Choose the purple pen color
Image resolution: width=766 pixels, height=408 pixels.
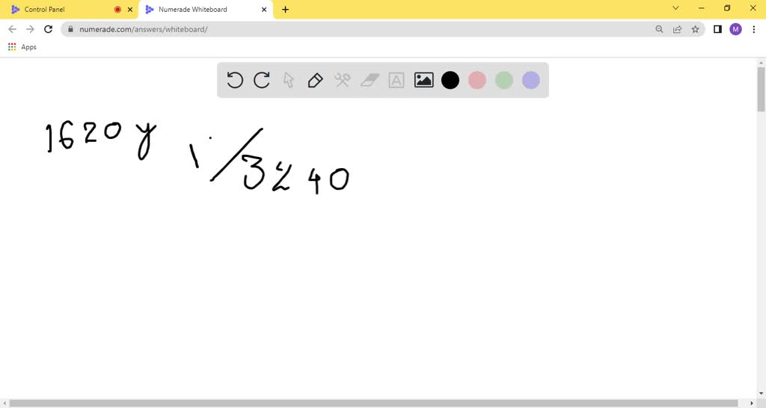tap(530, 80)
